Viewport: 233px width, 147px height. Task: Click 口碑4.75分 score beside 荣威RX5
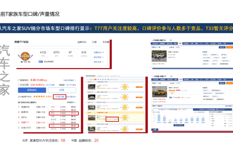pos(41,107)
